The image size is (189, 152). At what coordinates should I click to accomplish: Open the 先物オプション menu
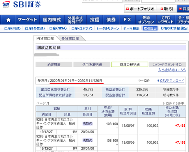click(x=146, y=20)
